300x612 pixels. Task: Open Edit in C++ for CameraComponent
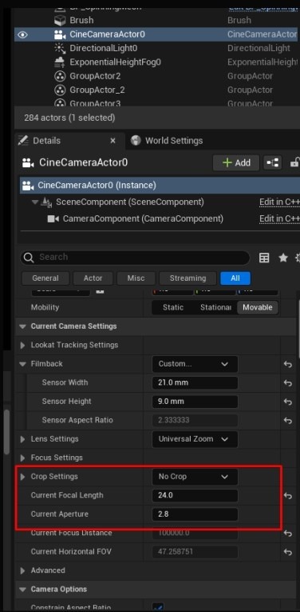tap(279, 218)
